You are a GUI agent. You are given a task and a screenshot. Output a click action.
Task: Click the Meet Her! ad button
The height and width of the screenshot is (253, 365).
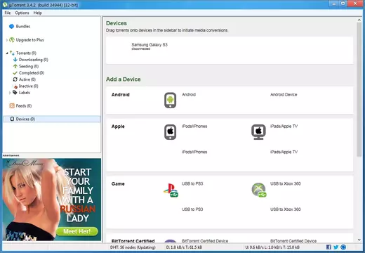pyautogui.click(x=77, y=231)
